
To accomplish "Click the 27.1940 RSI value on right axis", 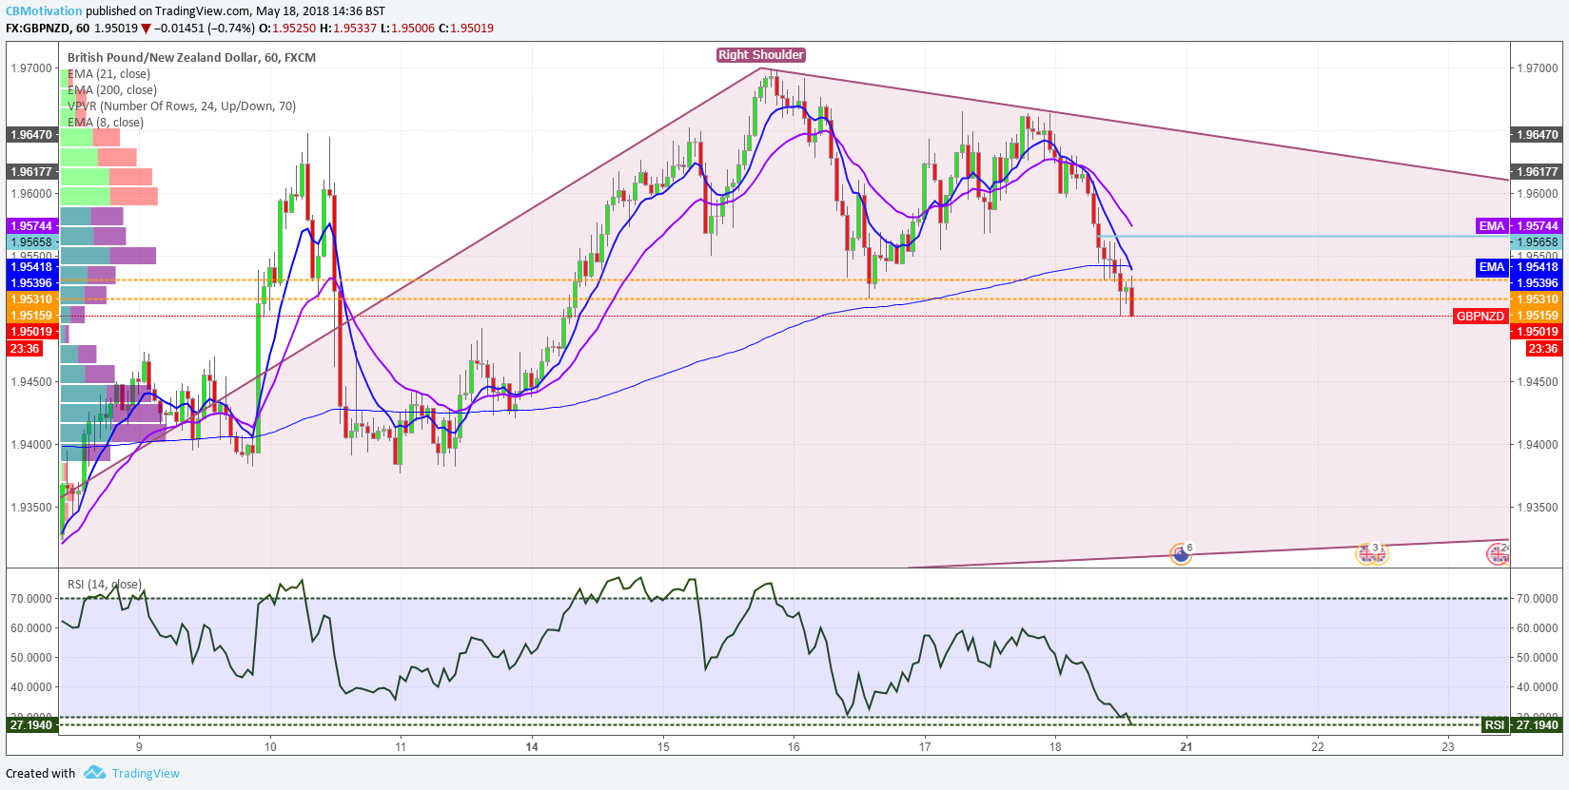I will 1538,725.
